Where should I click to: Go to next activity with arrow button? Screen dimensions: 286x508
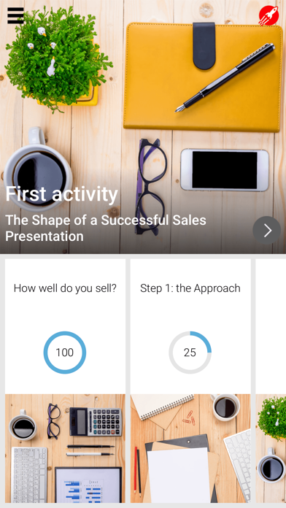pos(266,231)
